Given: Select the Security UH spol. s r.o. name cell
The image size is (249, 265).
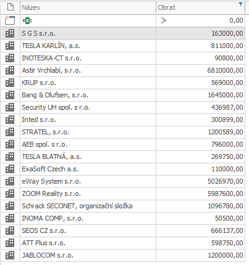Looking at the screenshot, I should click(88, 107).
